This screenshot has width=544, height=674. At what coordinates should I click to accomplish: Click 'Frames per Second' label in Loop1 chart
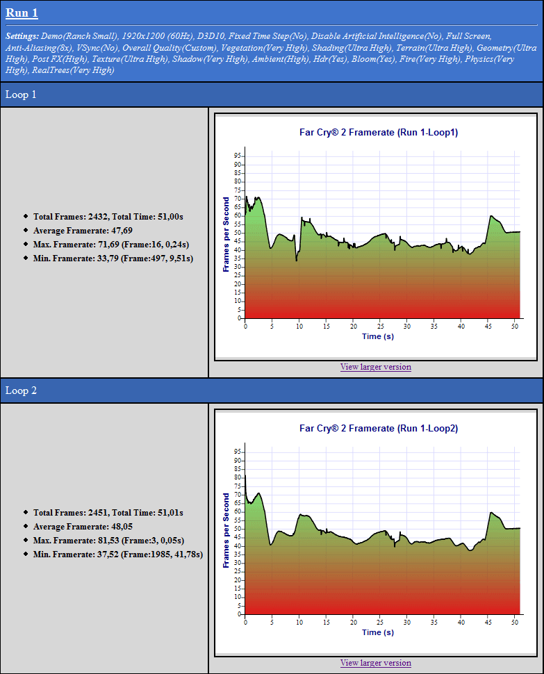click(x=226, y=234)
